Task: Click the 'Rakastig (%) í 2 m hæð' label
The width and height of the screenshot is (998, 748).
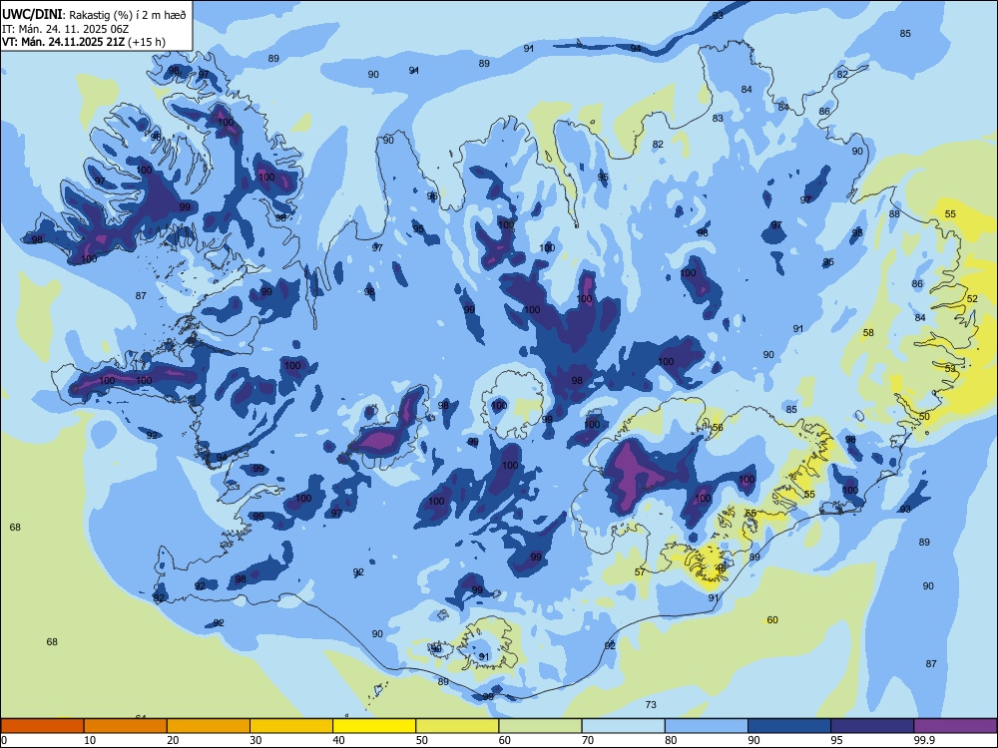Action: [x=128, y=15]
